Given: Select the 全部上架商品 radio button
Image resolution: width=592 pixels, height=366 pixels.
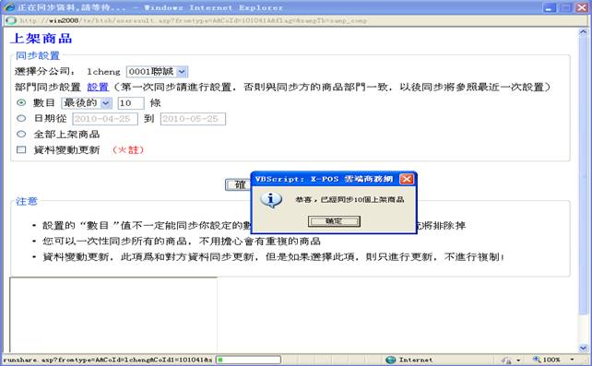Looking at the screenshot, I should point(21,134).
